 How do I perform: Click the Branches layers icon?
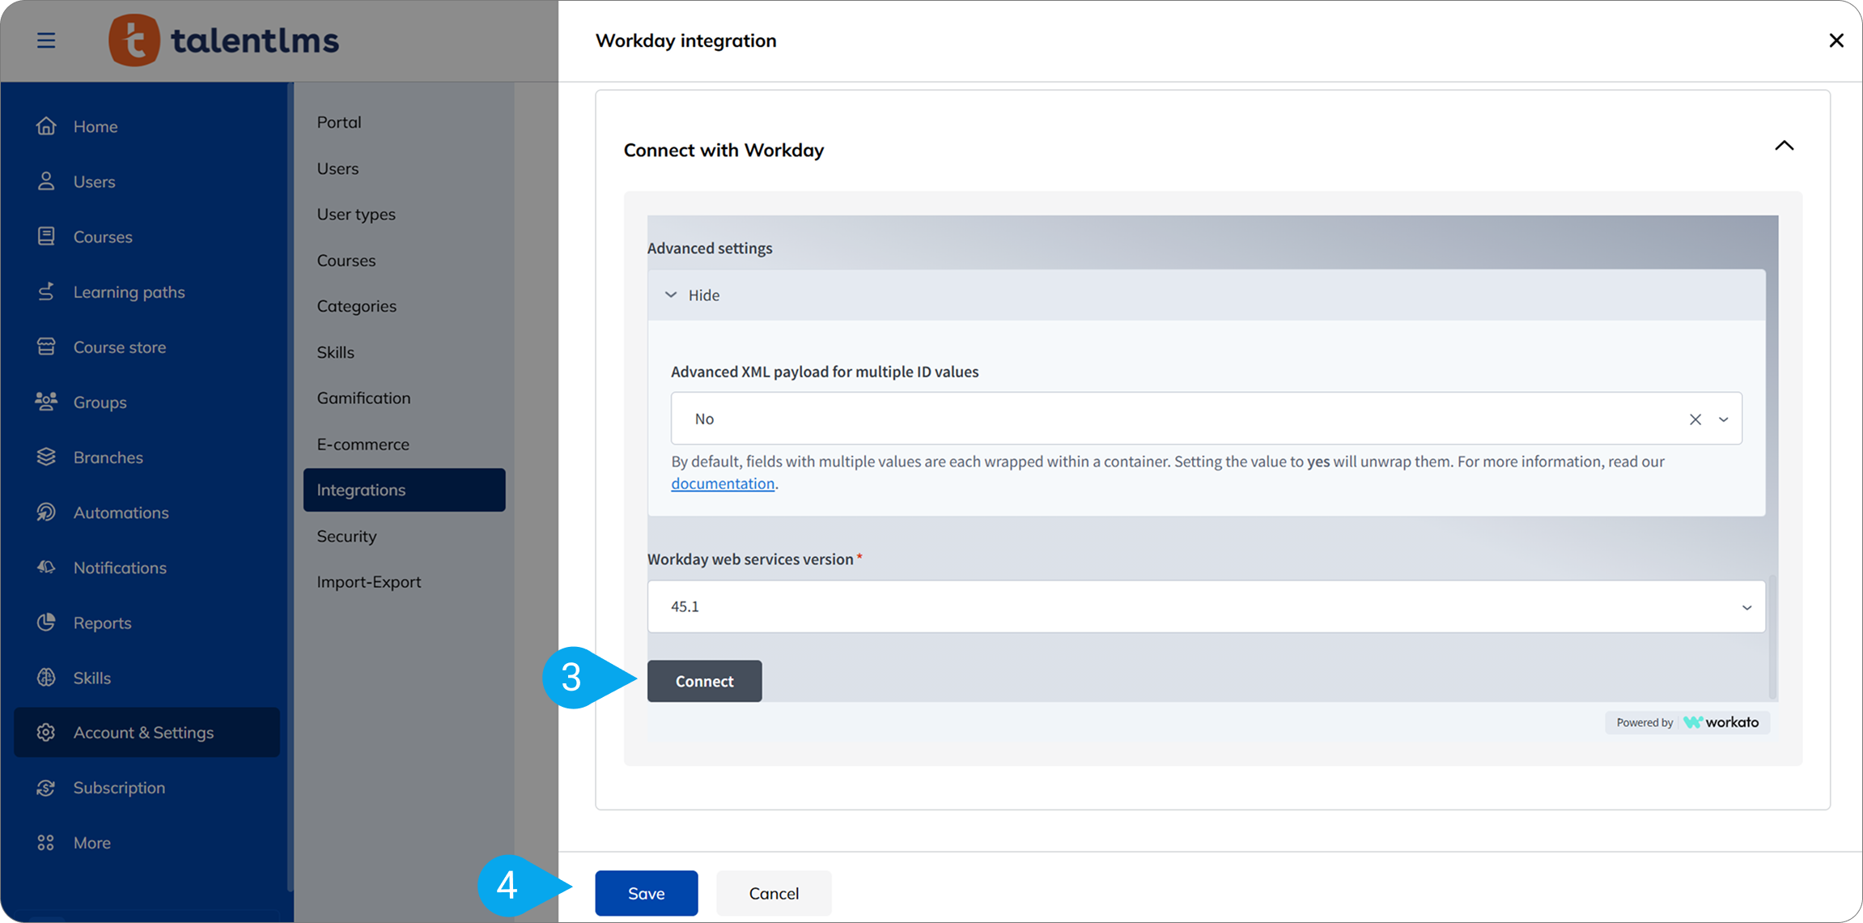[x=46, y=457]
